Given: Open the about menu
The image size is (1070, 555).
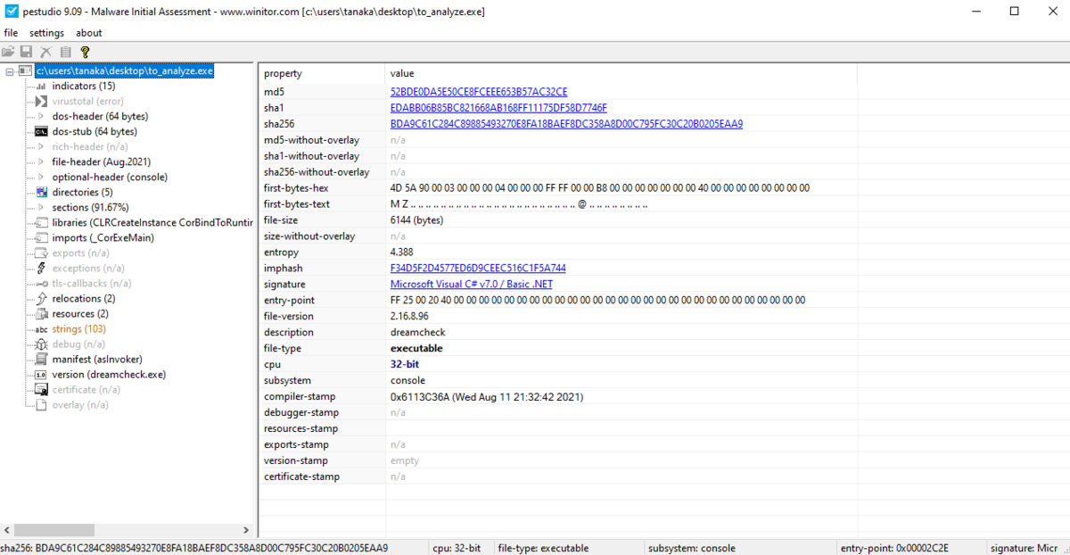Looking at the screenshot, I should [88, 32].
